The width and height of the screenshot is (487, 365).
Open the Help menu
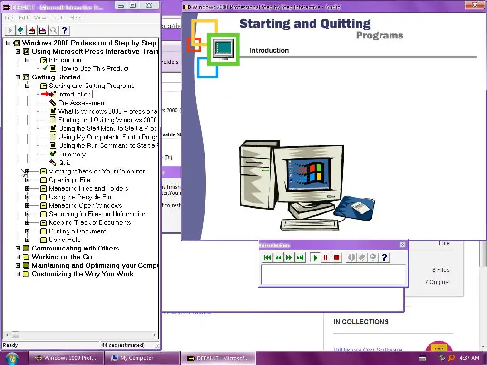76,18
